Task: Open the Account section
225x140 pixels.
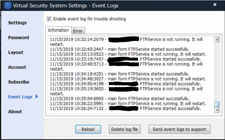Action: (17, 67)
